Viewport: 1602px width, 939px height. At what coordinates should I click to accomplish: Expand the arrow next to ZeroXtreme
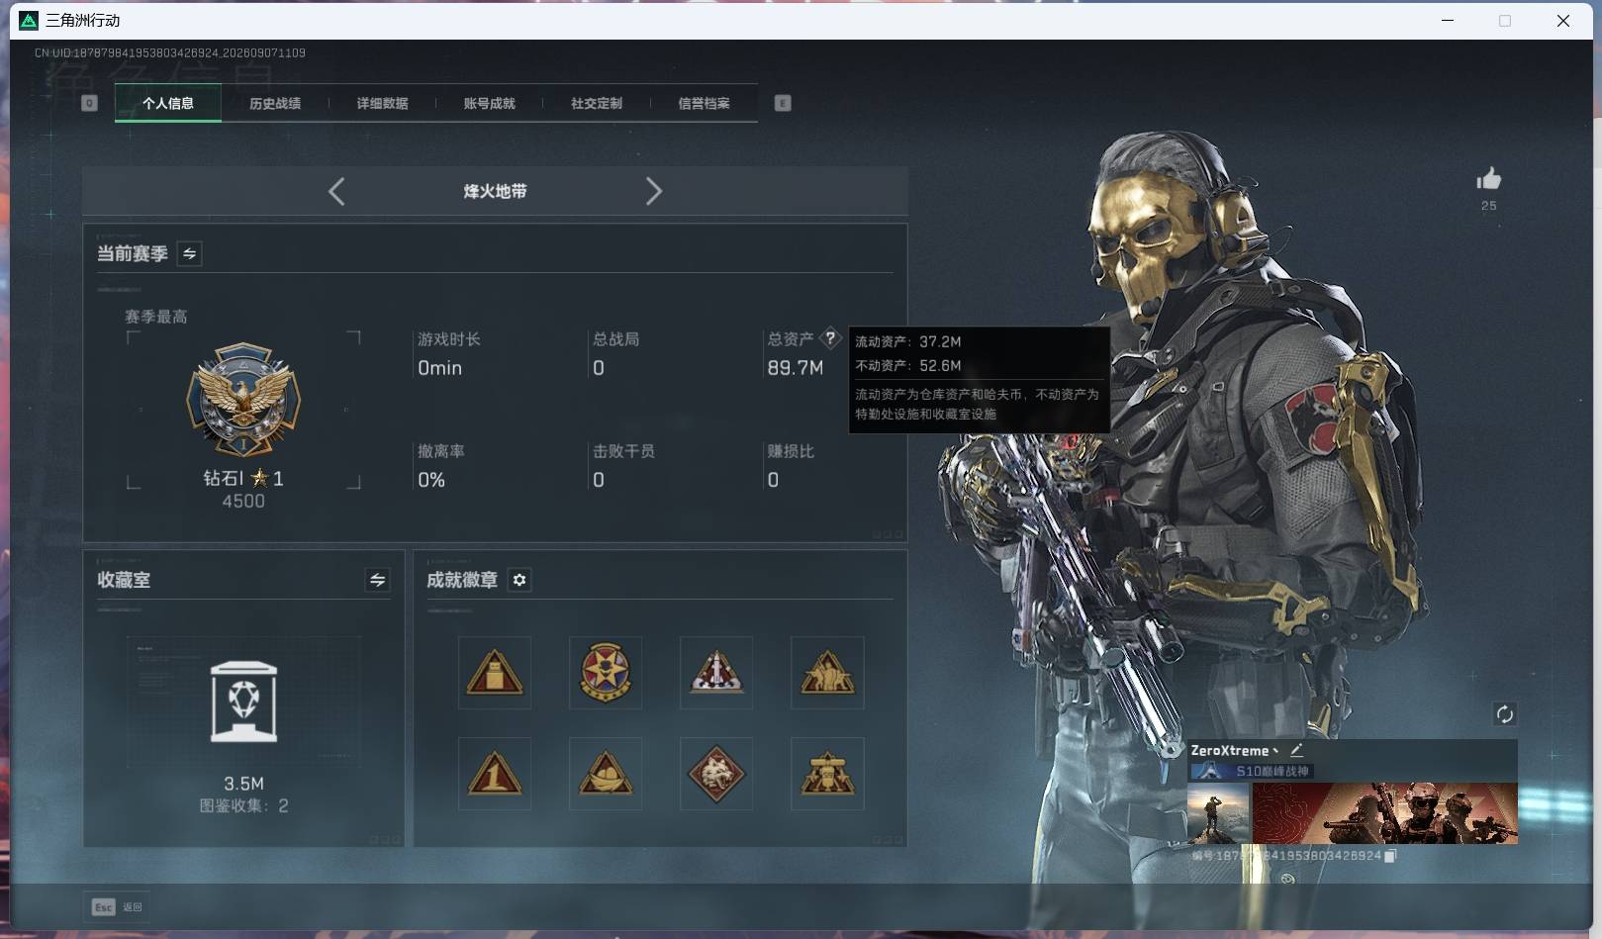click(x=1275, y=751)
